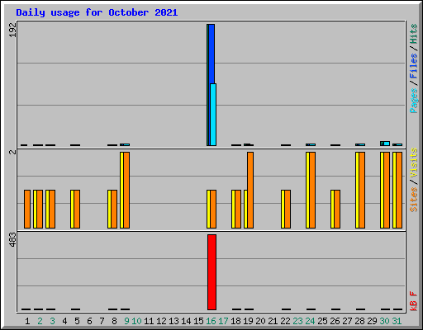Click the tall red KB bar for day 16
This screenshot has height=330, width=423.
(x=211, y=272)
